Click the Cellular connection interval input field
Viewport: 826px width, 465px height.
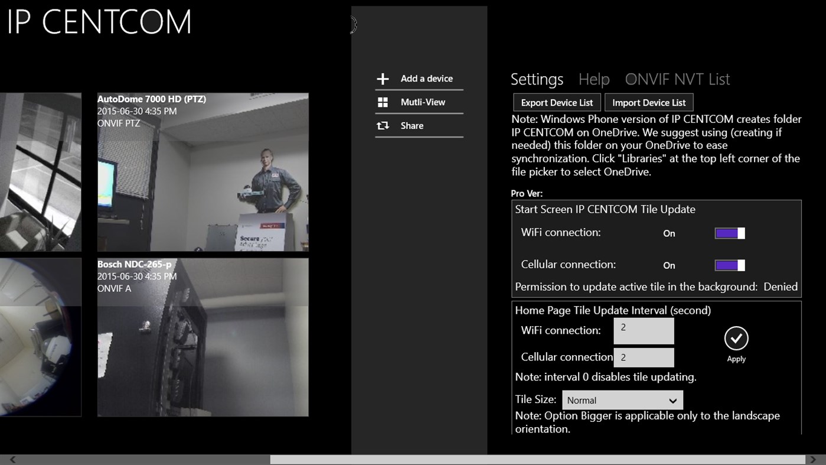(x=644, y=357)
